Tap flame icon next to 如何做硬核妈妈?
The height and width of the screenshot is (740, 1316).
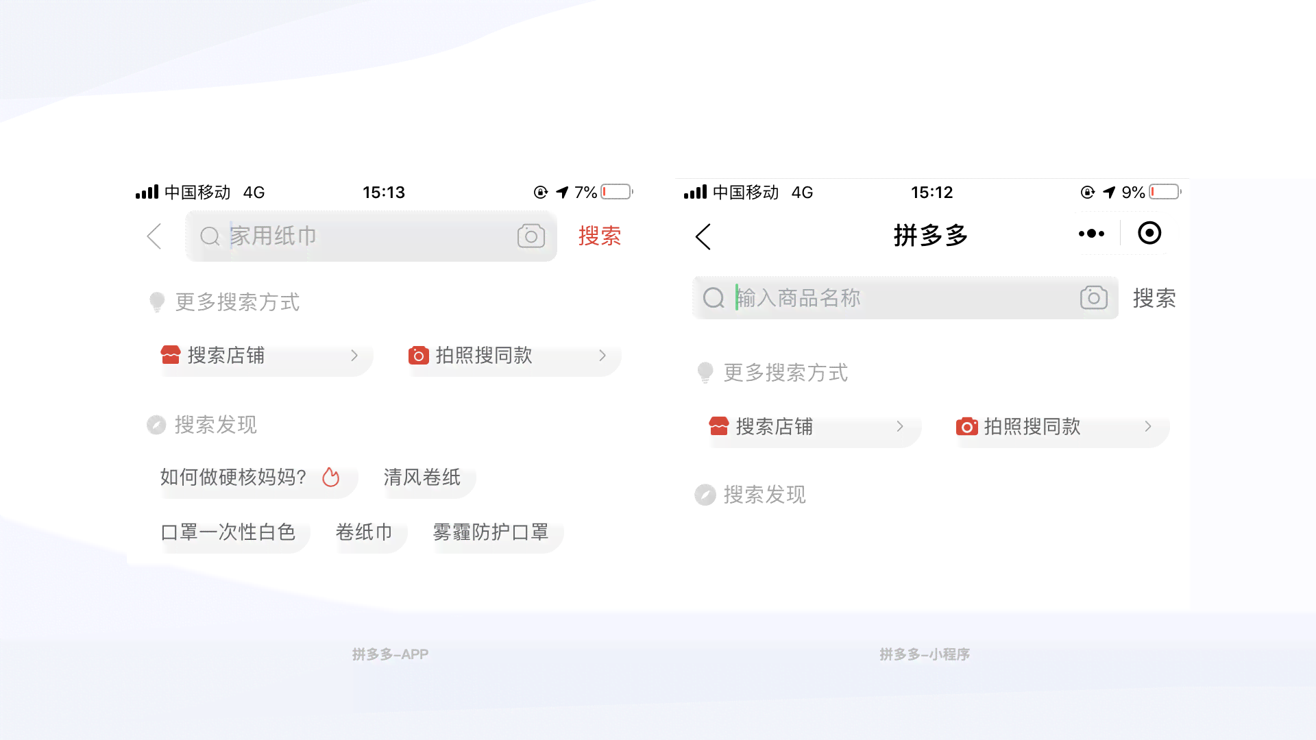click(331, 477)
